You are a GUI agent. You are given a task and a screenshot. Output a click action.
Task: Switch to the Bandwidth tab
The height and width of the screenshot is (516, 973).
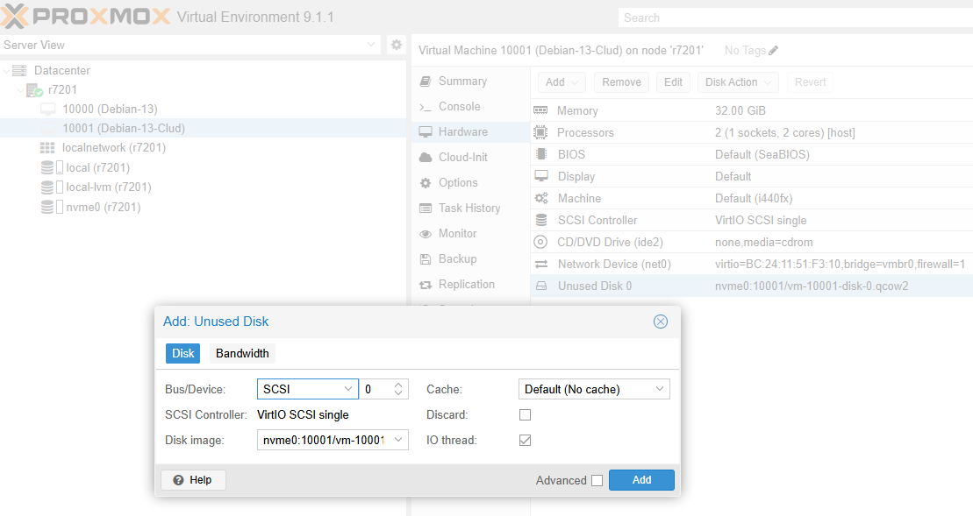[242, 353]
